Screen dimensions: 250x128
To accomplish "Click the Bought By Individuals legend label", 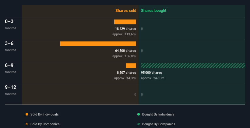I will coord(158,114).
